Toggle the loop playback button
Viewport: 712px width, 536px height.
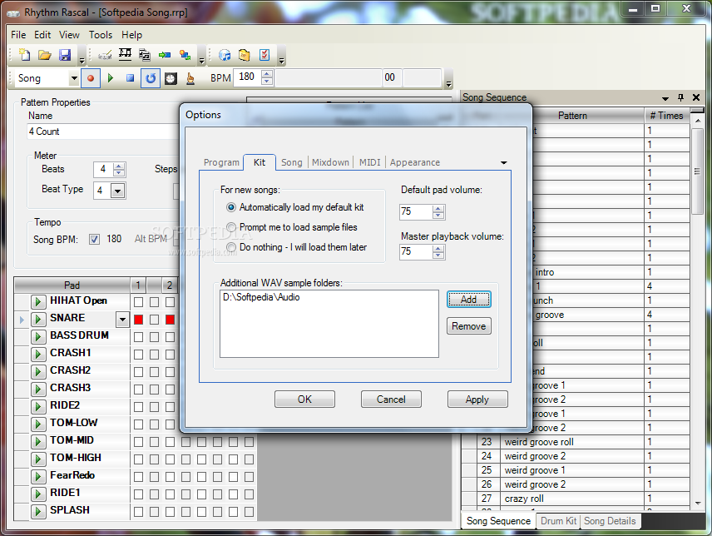coord(151,78)
